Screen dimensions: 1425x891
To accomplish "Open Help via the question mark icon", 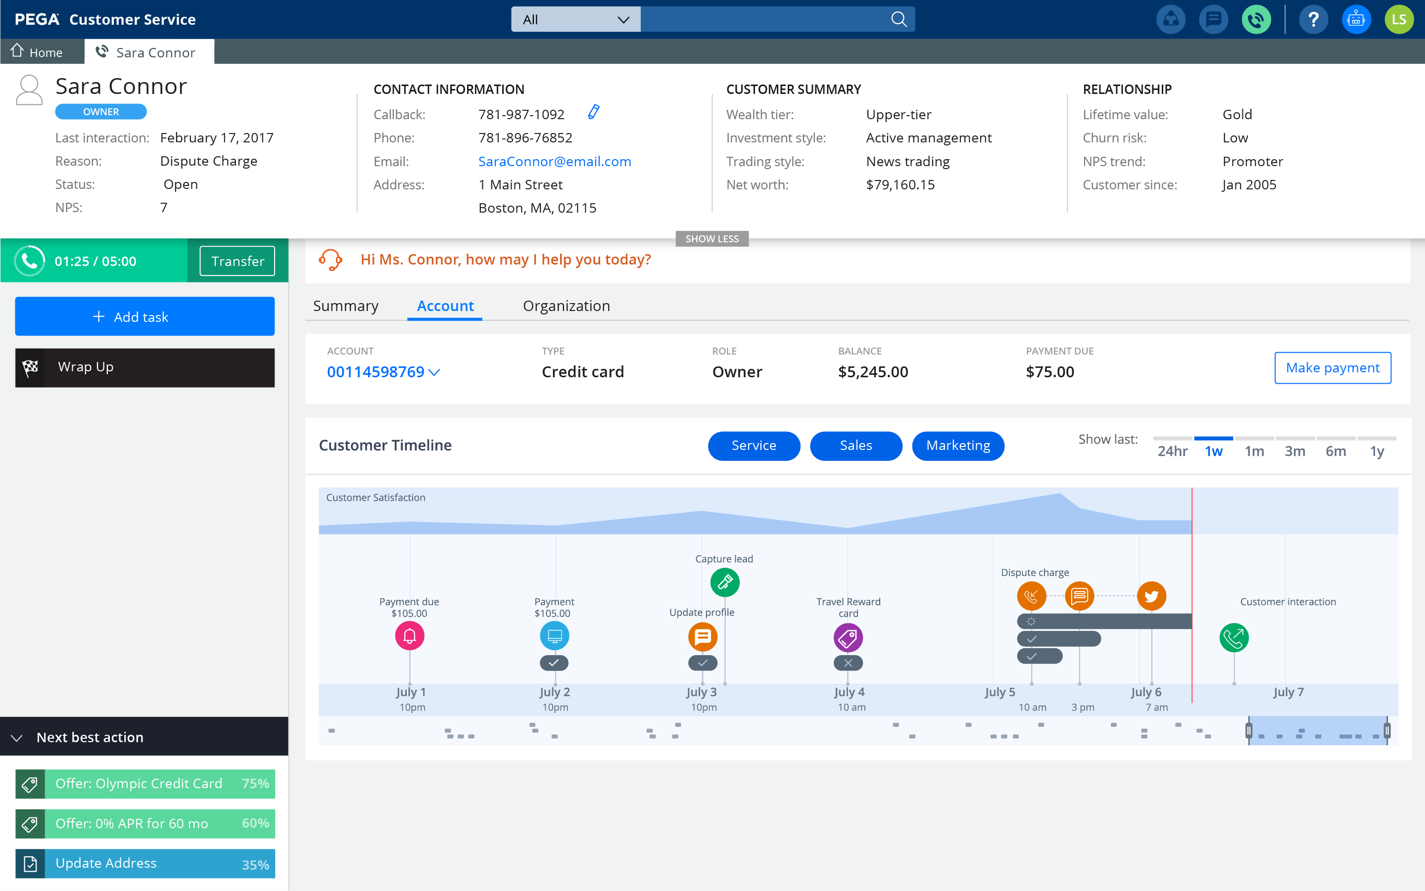I will (1314, 19).
